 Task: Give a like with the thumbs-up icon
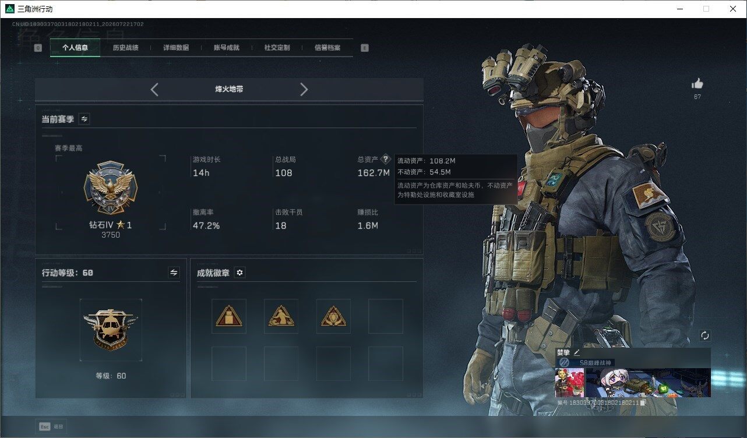tap(697, 84)
